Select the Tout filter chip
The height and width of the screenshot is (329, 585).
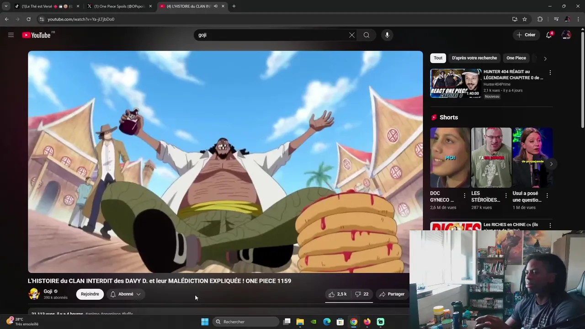coord(438,58)
